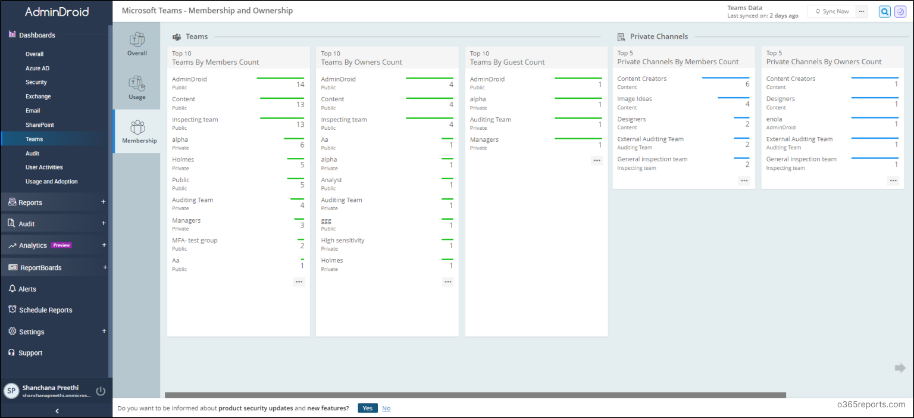Viewport: 914px width, 418px height.
Task: Click the Audit magnifier icon in sidebar
Action: click(12, 223)
